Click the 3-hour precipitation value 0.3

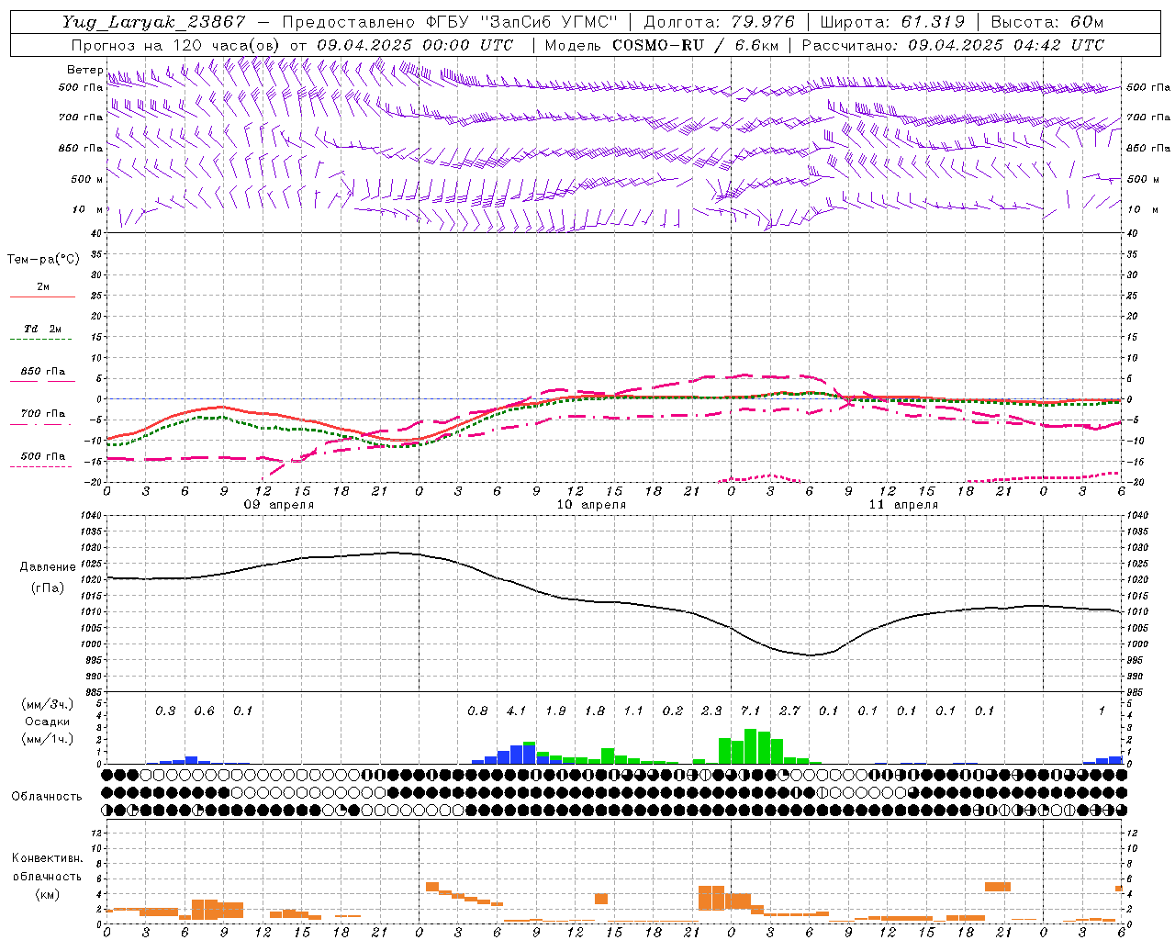click(165, 711)
